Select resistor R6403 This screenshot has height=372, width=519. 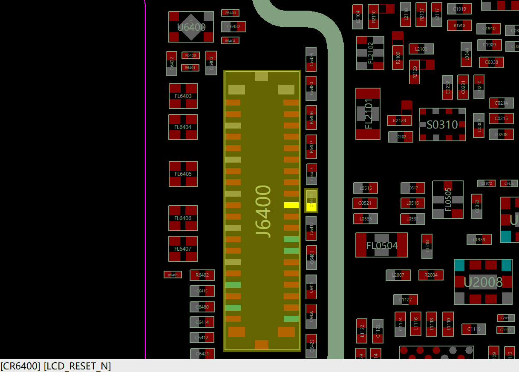pyautogui.click(x=230, y=13)
